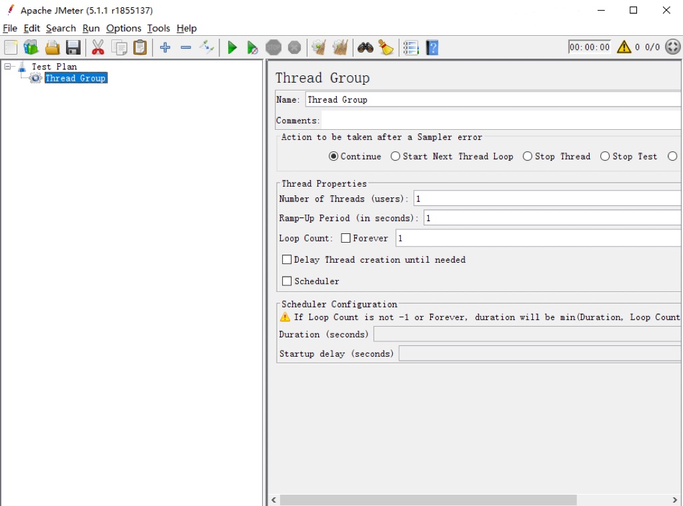The image size is (683, 506).
Task: Click the yellow warning log icon
Action: point(624,47)
